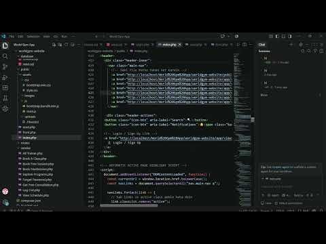Toggle Secondary Side Bar layout icon
The image size is (326, 244).
click(x=290, y=36)
